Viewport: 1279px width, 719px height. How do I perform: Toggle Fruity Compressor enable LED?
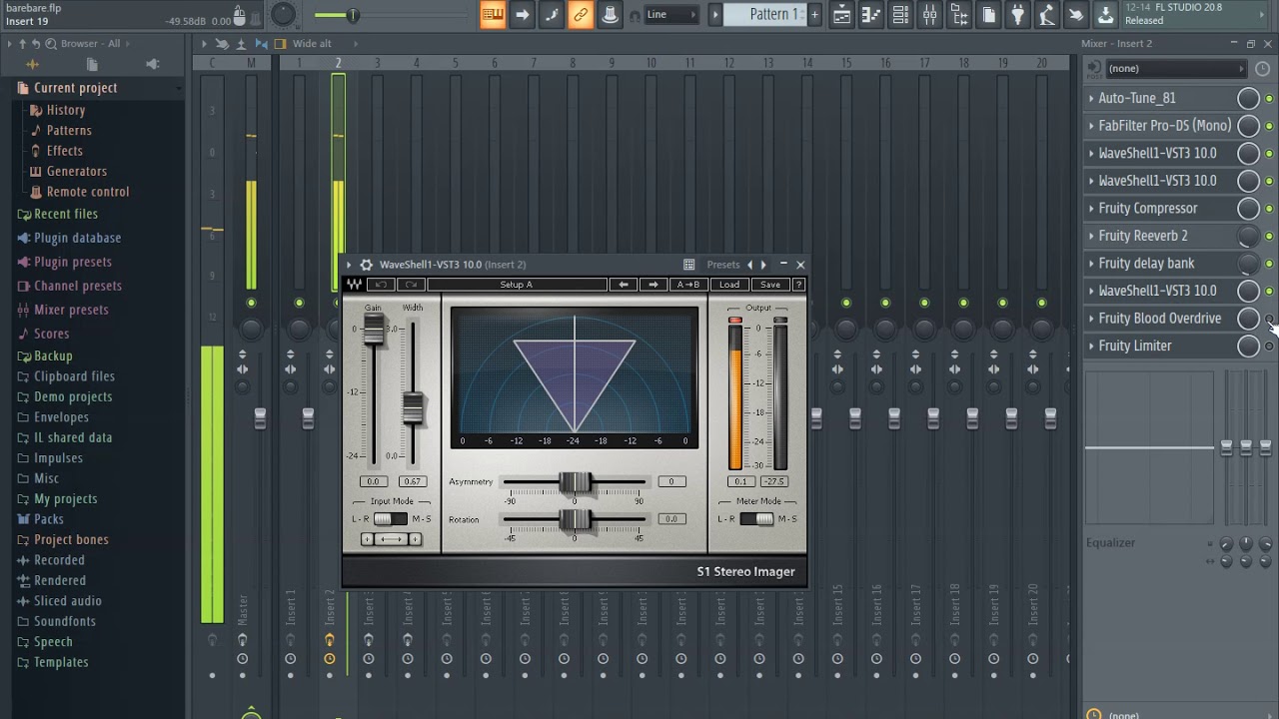pos(1269,209)
